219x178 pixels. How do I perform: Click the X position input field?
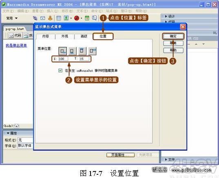[63, 59]
